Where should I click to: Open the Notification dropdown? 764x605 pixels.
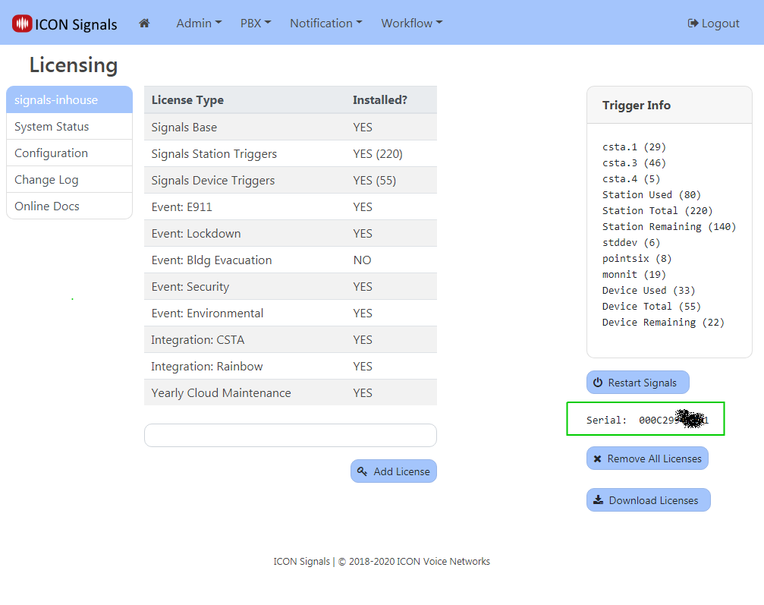[325, 23]
